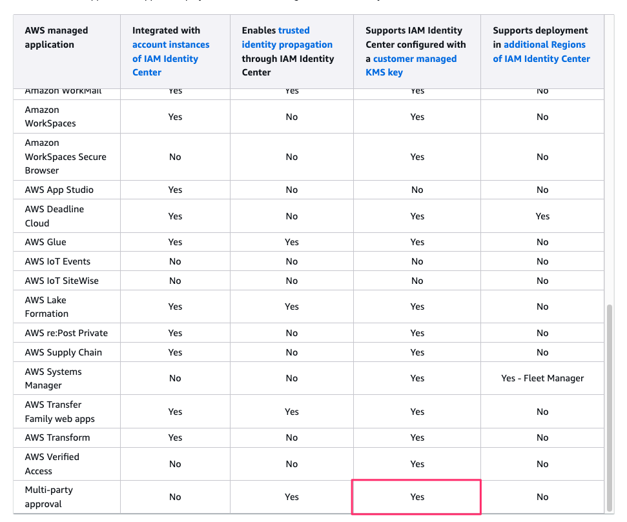Click the 'Yes - Fleet Manager' cell

[x=542, y=379]
